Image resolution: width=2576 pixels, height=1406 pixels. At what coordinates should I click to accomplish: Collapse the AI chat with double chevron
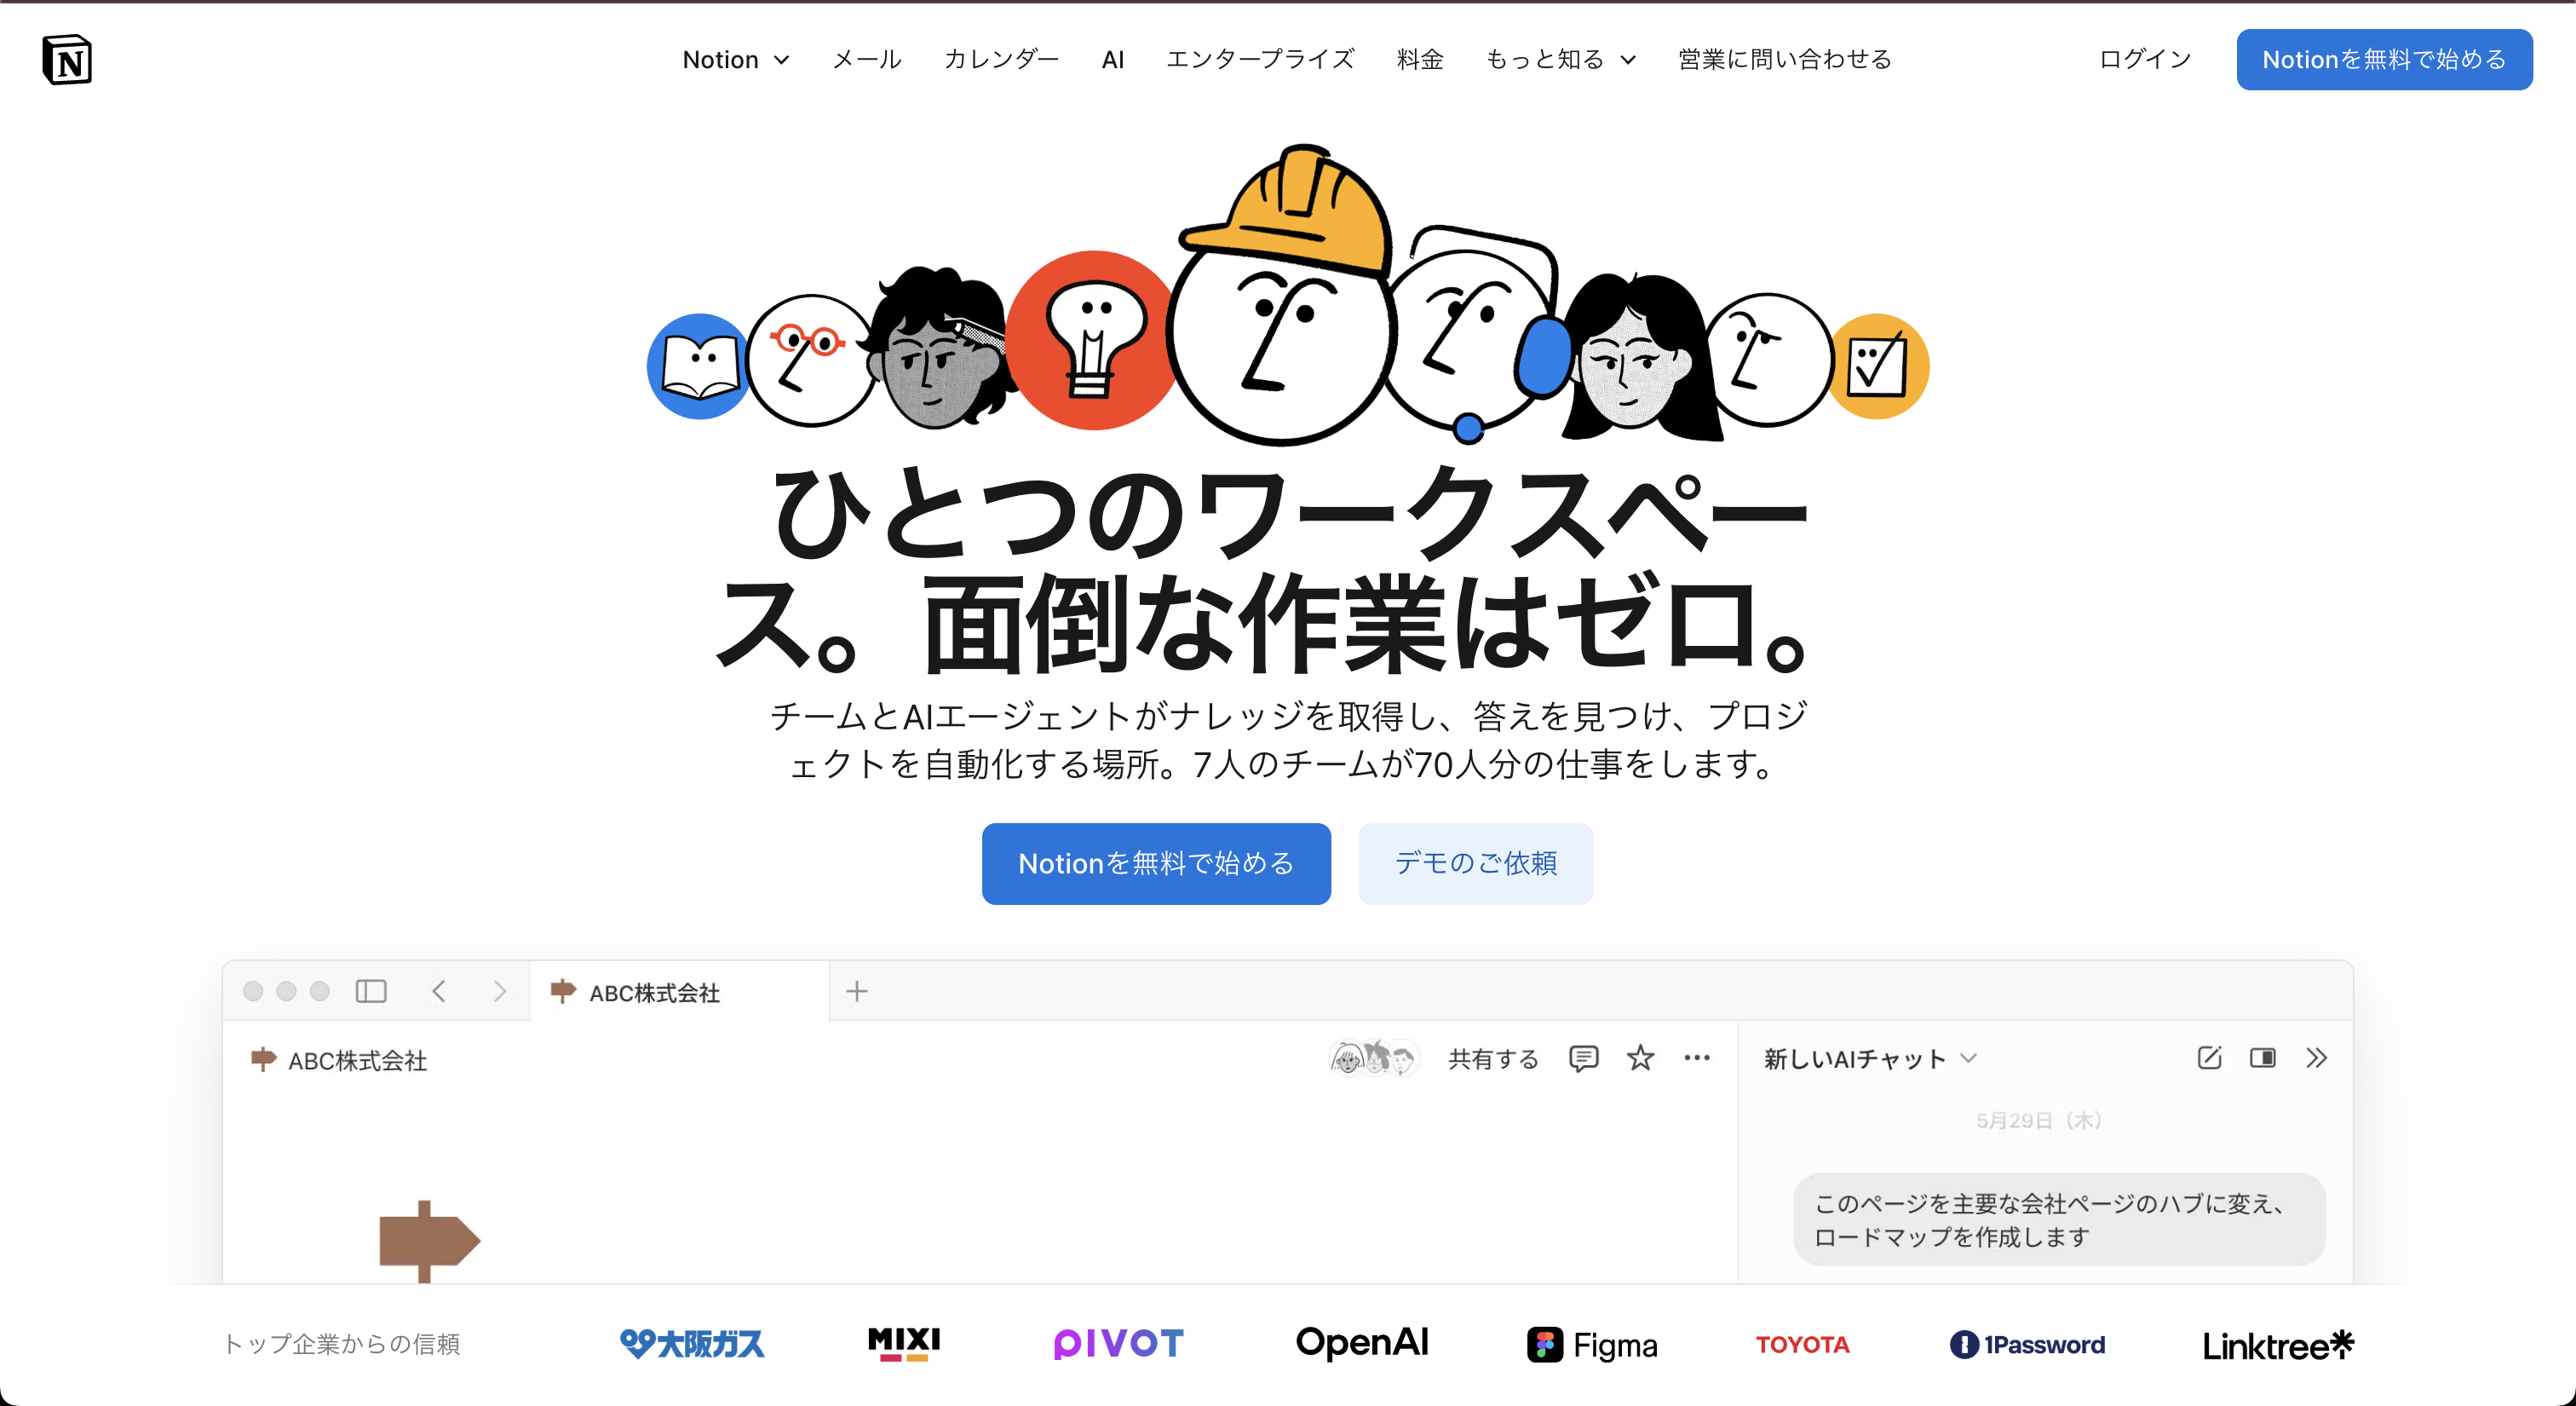(2317, 1058)
